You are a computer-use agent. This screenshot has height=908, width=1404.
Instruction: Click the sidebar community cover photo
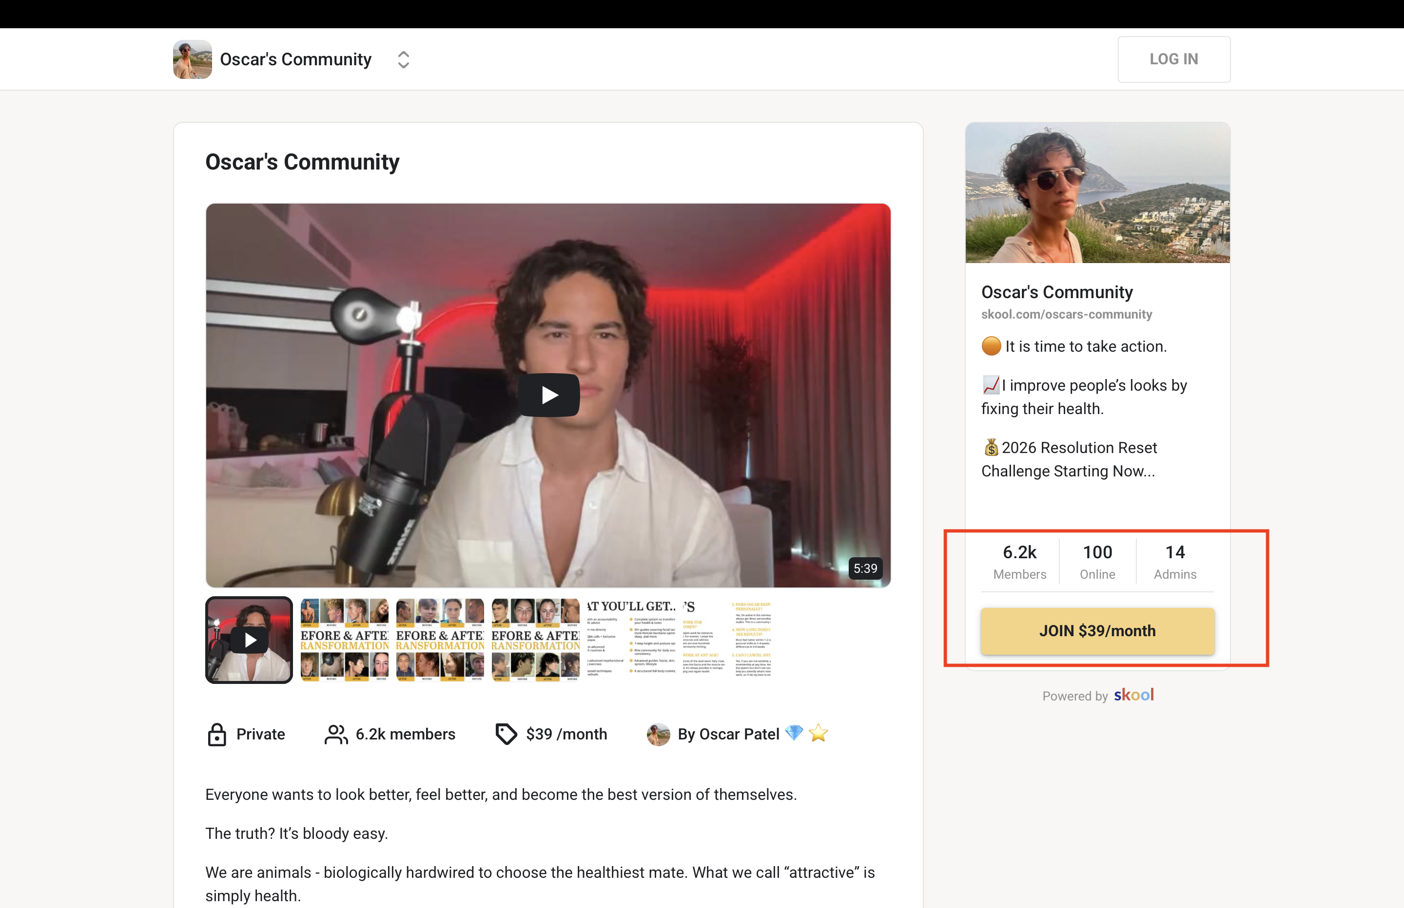(x=1097, y=193)
